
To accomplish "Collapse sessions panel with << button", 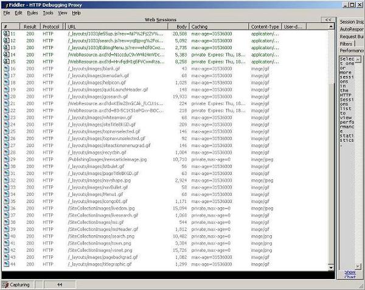I will coord(328,20).
